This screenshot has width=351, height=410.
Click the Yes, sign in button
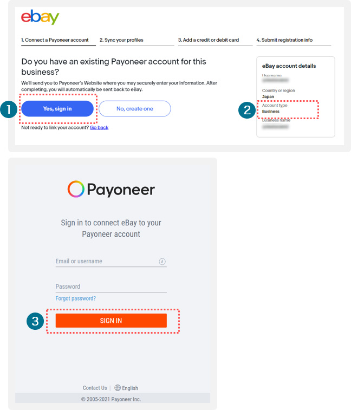coord(57,109)
